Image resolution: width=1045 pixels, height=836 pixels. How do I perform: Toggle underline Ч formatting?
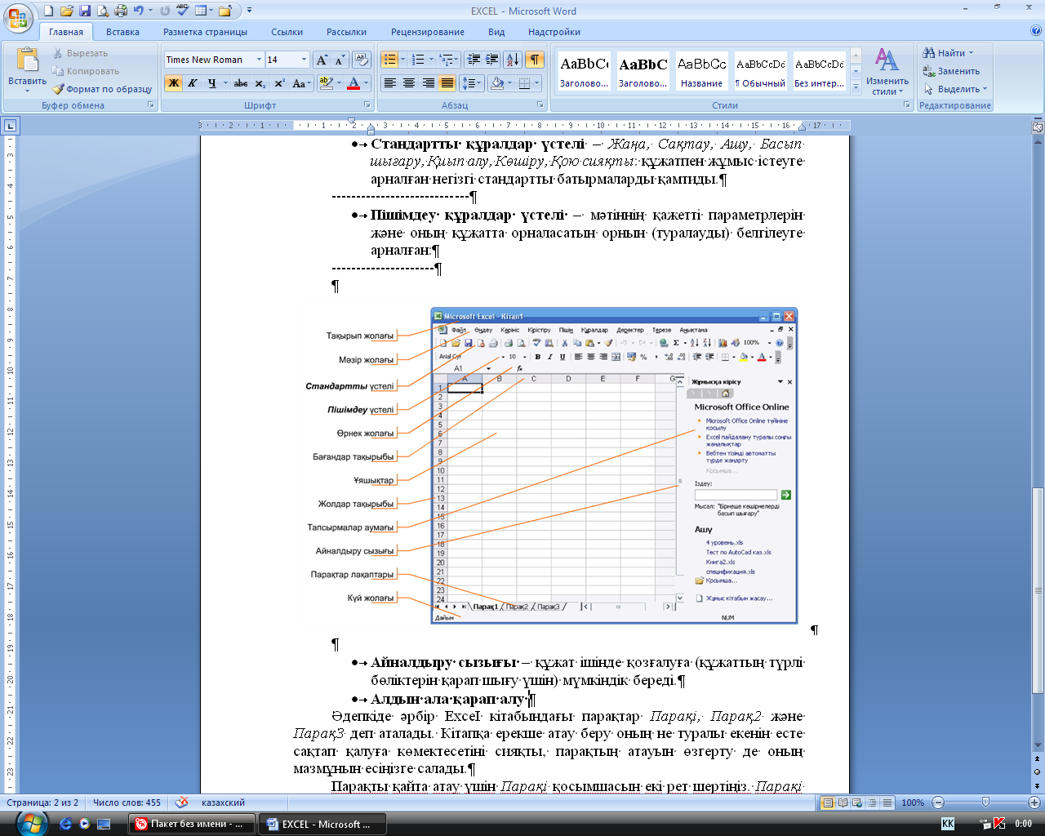pyautogui.click(x=211, y=83)
